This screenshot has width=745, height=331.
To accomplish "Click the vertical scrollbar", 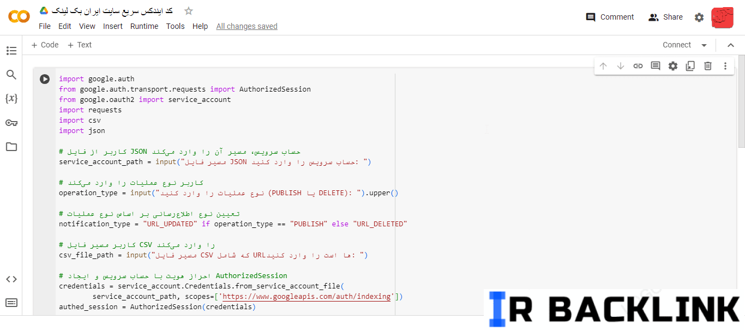I will (x=741, y=104).
